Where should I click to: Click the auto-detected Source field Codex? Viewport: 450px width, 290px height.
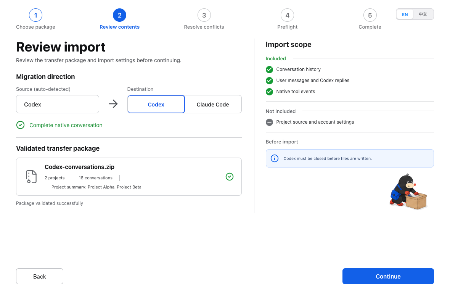point(58,104)
